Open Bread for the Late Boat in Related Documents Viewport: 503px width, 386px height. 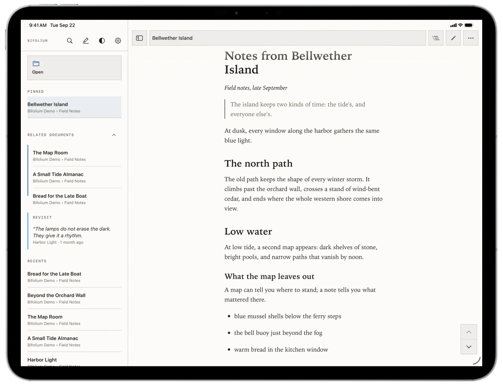coord(77,199)
